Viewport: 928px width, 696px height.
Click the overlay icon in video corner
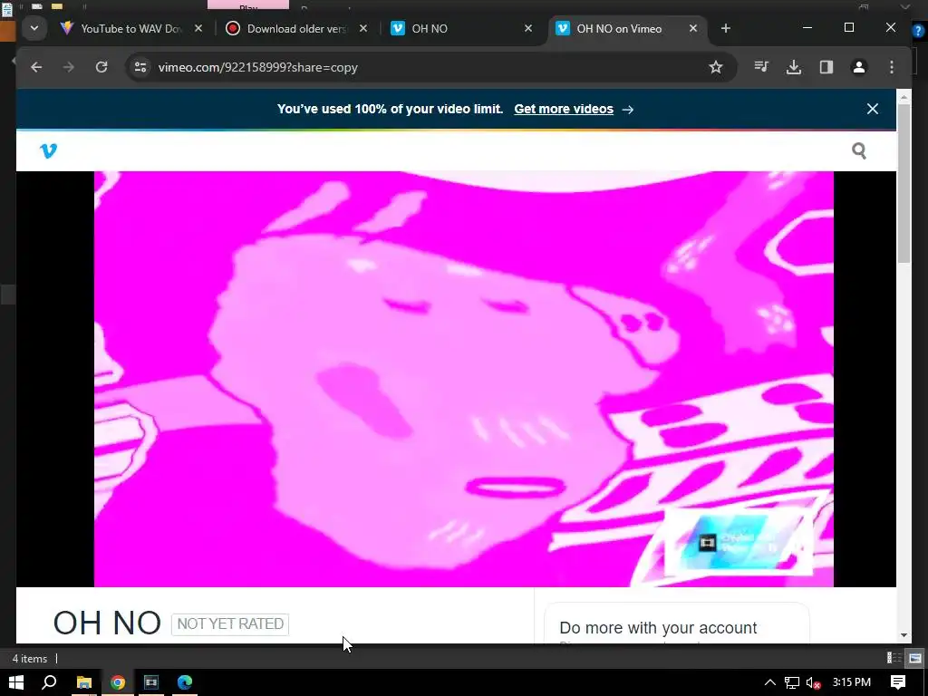click(707, 543)
